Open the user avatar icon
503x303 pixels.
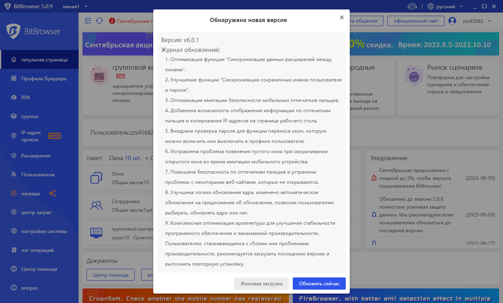[x=452, y=21]
